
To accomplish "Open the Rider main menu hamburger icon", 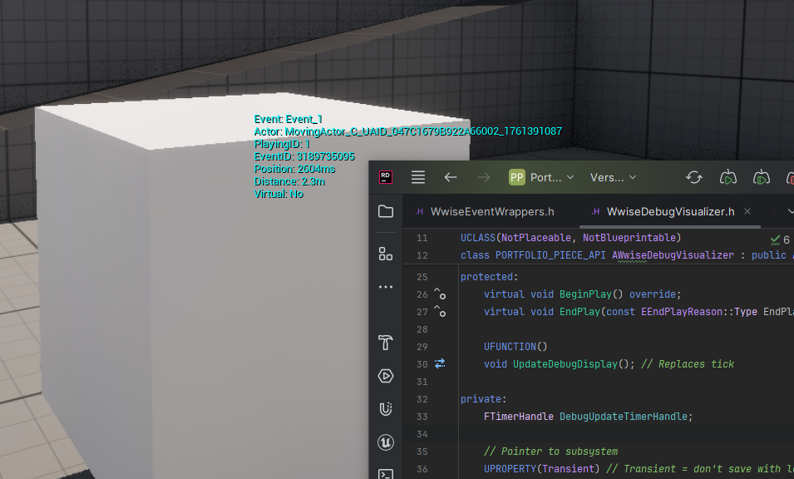I will [417, 177].
